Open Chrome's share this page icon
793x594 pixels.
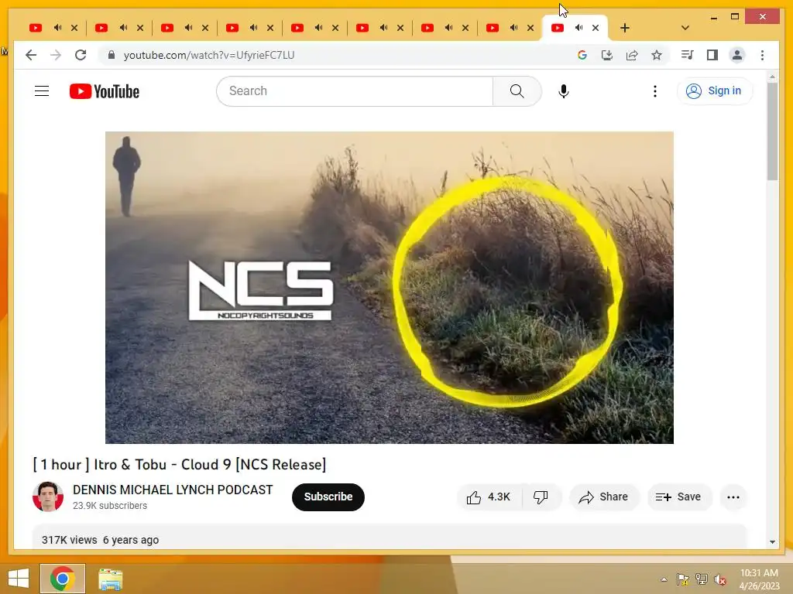tap(632, 55)
